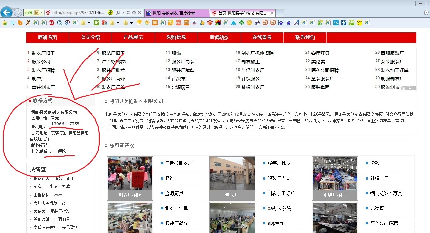This screenshot has width=430, height=233.
Task: Open the 高低压开关柜 sidebar link
Action: pyautogui.click(x=45, y=227)
